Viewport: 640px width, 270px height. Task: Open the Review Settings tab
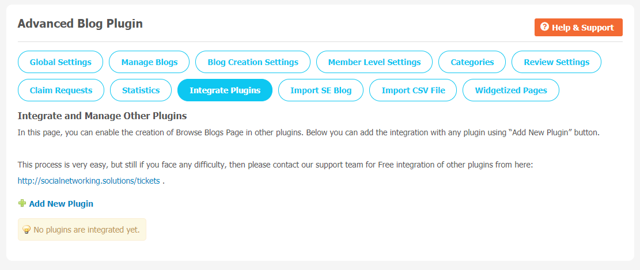(x=556, y=62)
